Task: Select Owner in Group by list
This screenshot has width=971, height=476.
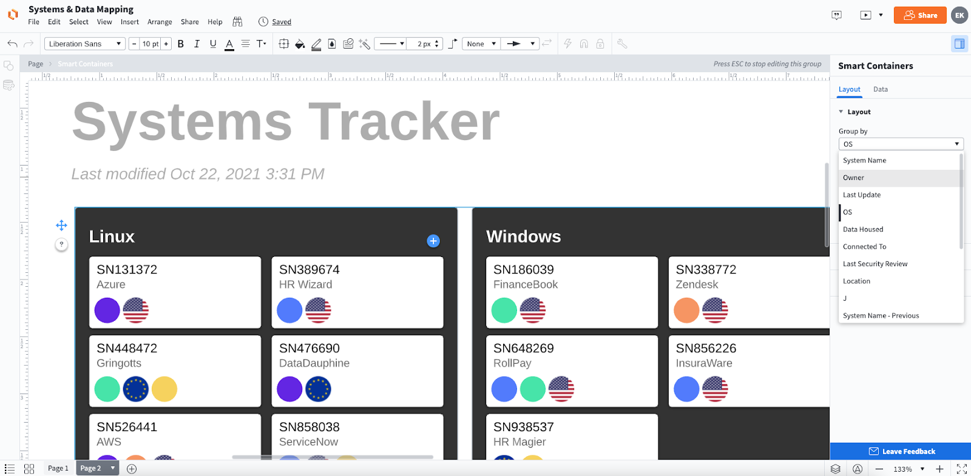Action: [899, 178]
